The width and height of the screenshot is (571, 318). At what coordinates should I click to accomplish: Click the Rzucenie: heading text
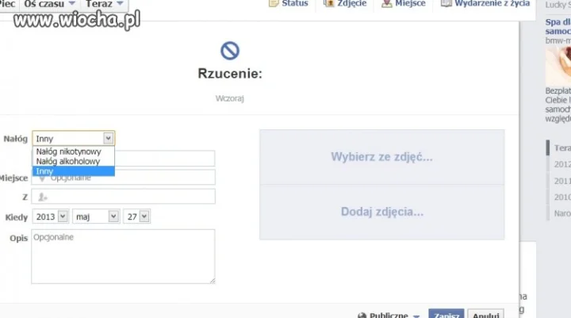(x=230, y=74)
